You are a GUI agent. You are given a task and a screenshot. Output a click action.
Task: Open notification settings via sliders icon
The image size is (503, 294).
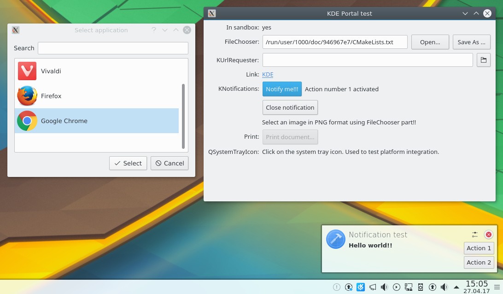tap(474, 235)
